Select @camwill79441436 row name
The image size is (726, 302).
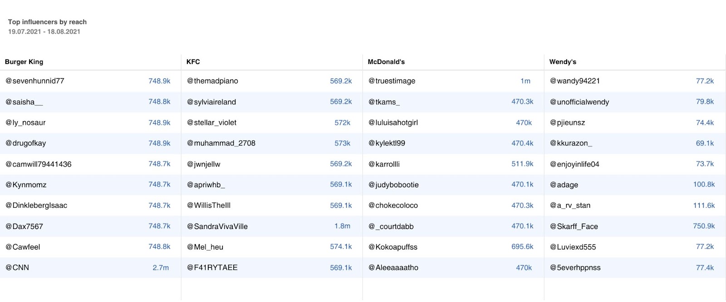point(39,164)
